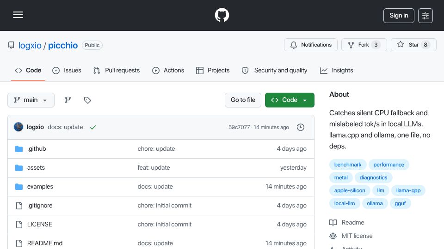This screenshot has width=444, height=249.
Task: Click the .github folder icon
Action: pyautogui.click(x=19, y=149)
